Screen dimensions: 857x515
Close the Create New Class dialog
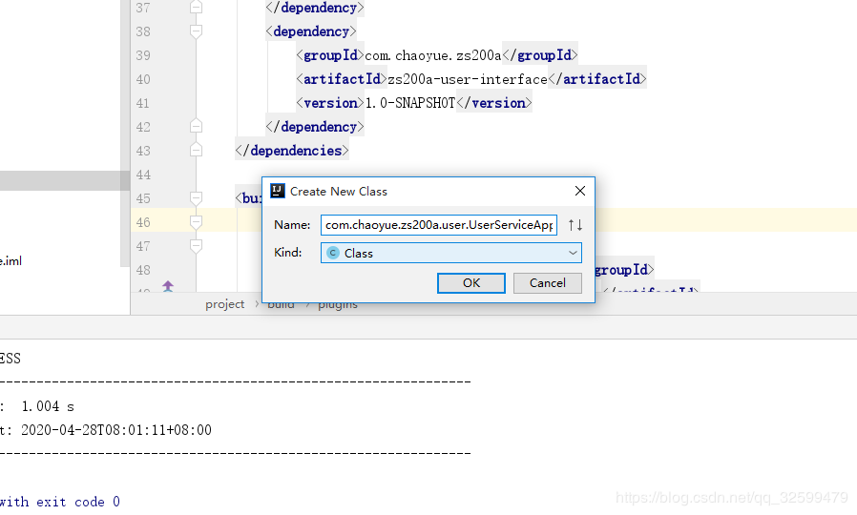tap(580, 191)
